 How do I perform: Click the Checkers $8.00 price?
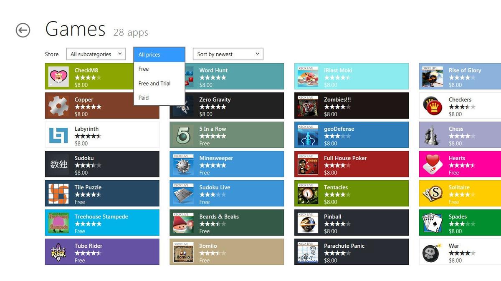point(455,114)
